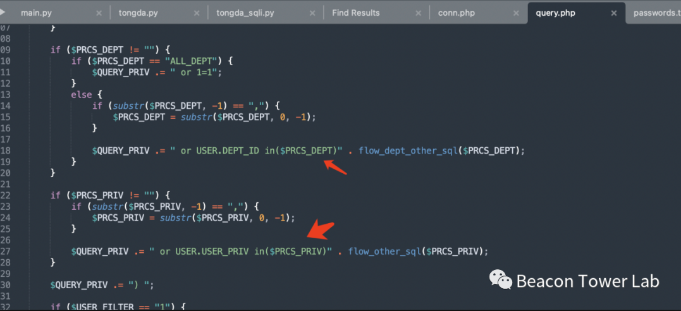Click the tab scroll-left arrow
Viewport: 681px width, 311px height.
[3, 13]
